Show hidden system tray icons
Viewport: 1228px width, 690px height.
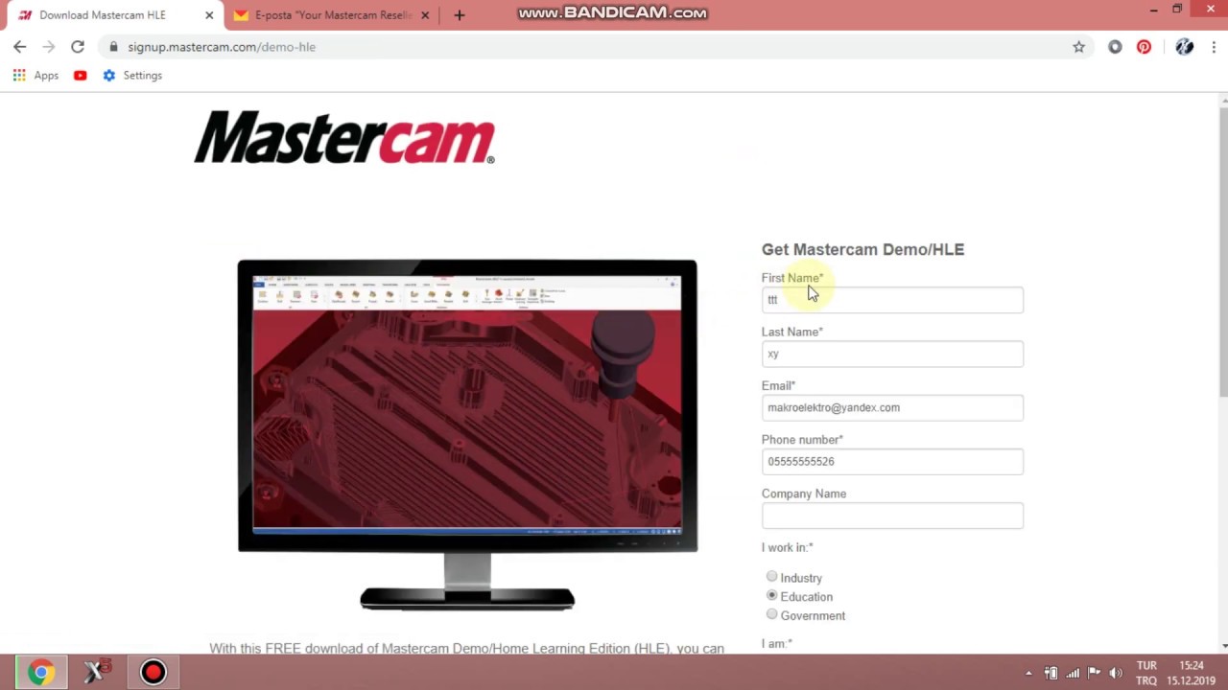click(x=1028, y=673)
